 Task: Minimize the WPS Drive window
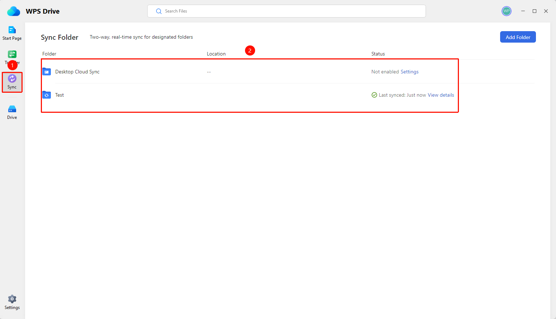tap(523, 11)
